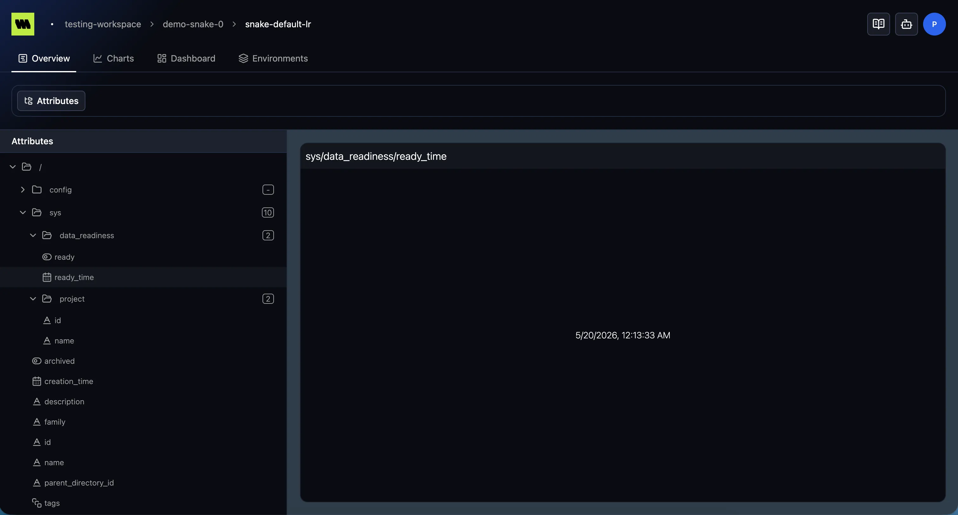Select the ready attribute

pos(143,257)
